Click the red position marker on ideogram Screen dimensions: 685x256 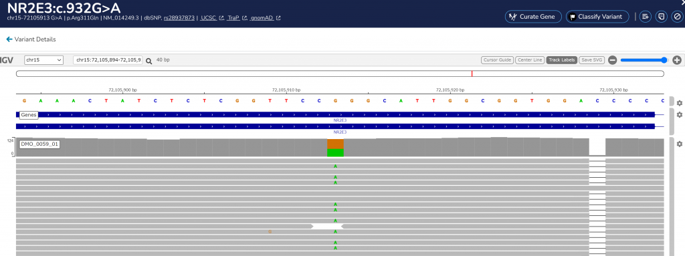472,74
